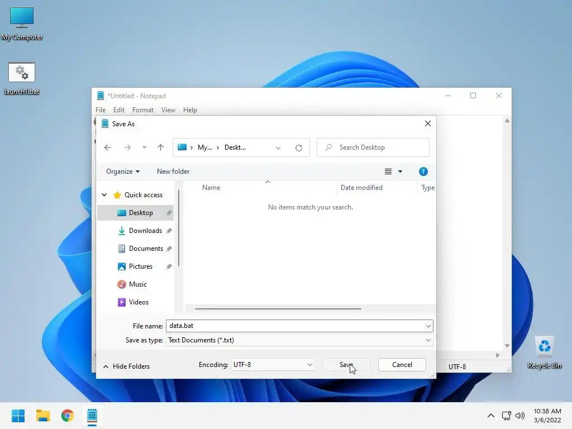The image size is (572, 429).
Task: Select launch1.bat desktop icon
Action: coord(22,78)
